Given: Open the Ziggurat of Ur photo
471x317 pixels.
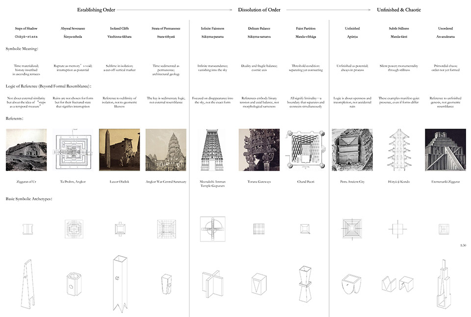Looking at the screenshot, I should click(x=26, y=150).
